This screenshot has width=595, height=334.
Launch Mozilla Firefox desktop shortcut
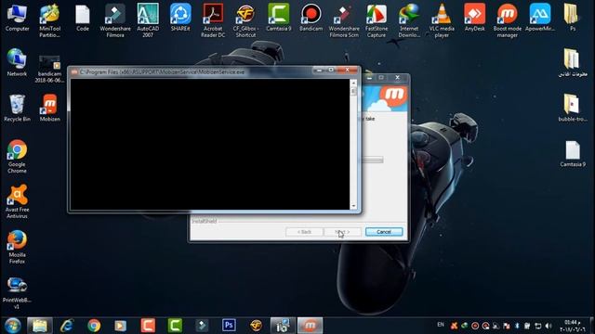click(x=17, y=247)
